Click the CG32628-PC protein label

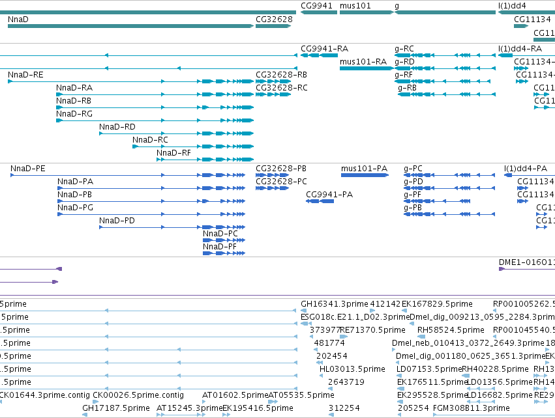point(281,182)
